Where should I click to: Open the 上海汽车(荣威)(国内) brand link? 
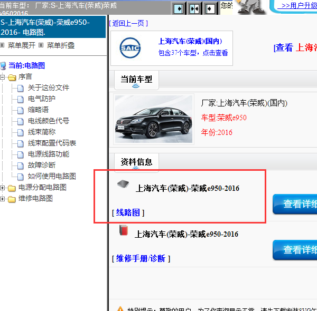point(190,41)
